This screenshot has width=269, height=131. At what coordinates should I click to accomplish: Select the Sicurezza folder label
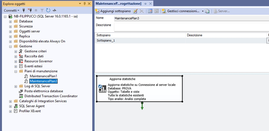pyautogui.click(x=26, y=26)
